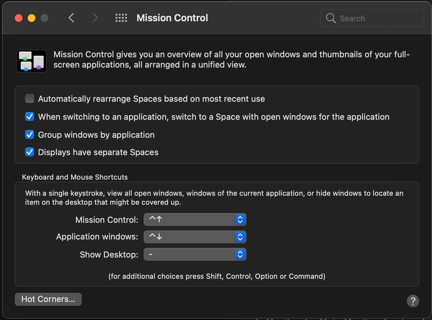The width and height of the screenshot is (432, 320).
Task: Click 'Automatically rearrange Spaces' label text
Action: [x=152, y=99]
